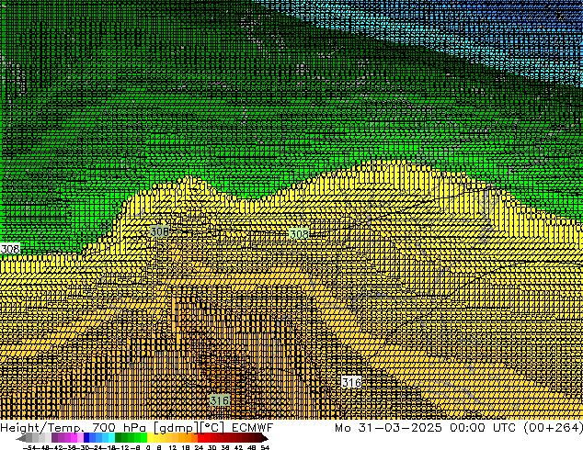583x450 pixels.
Task: Click the dark maroon right arrow end of legend
Action: (x=265, y=437)
